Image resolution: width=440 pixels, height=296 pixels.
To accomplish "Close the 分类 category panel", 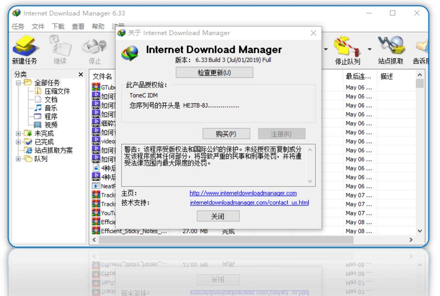I will point(81,74).
